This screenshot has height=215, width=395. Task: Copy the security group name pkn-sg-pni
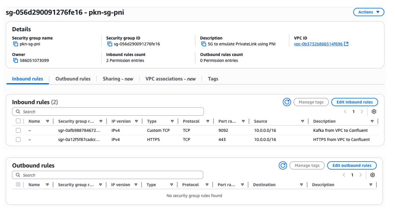click(16, 44)
